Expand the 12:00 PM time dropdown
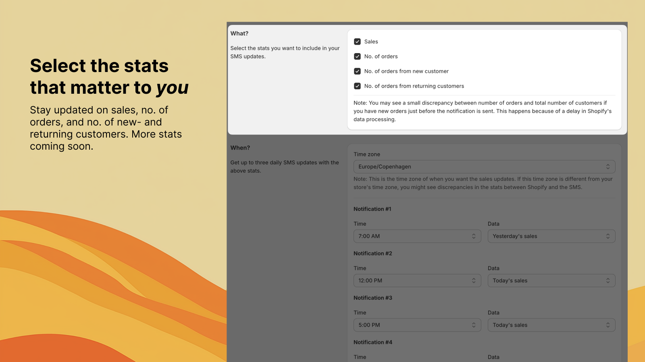This screenshot has height=362, width=645. (417, 281)
